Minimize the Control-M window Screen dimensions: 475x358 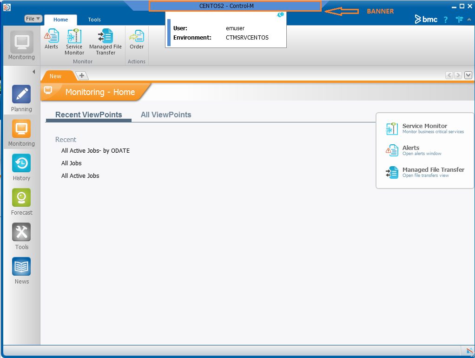pyautogui.click(x=454, y=7)
